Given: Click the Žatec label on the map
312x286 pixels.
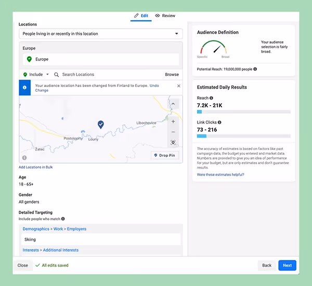Looking at the screenshot, I should point(40,149).
